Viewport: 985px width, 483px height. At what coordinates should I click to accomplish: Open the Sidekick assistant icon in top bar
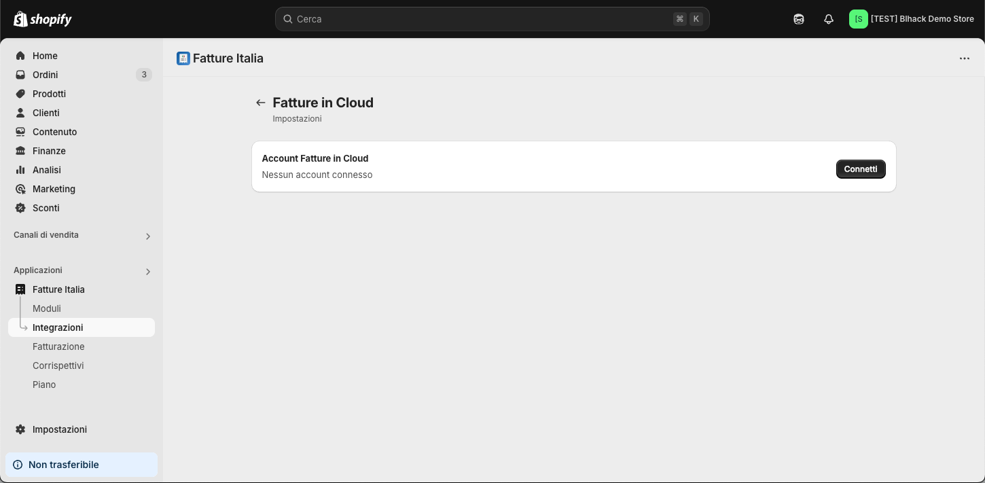point(799,19)
